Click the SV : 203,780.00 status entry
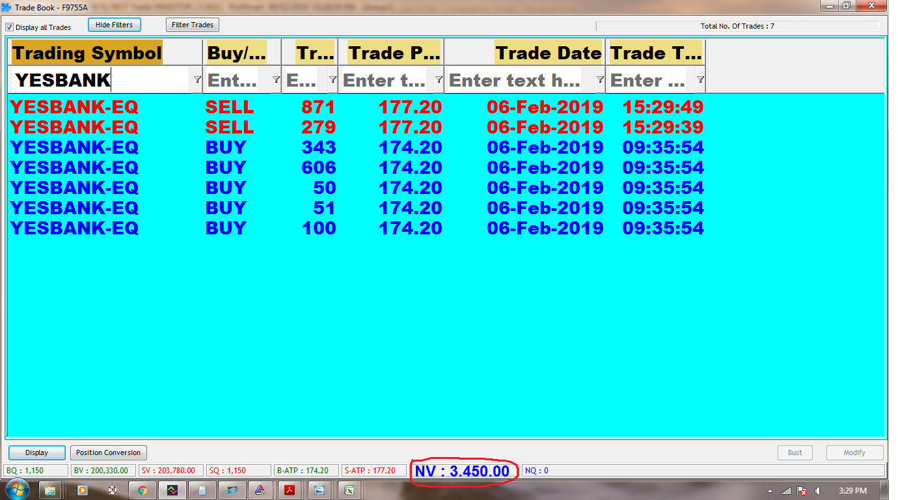The width and height of the screenshot is (898, 500). [x=171, y=471]
